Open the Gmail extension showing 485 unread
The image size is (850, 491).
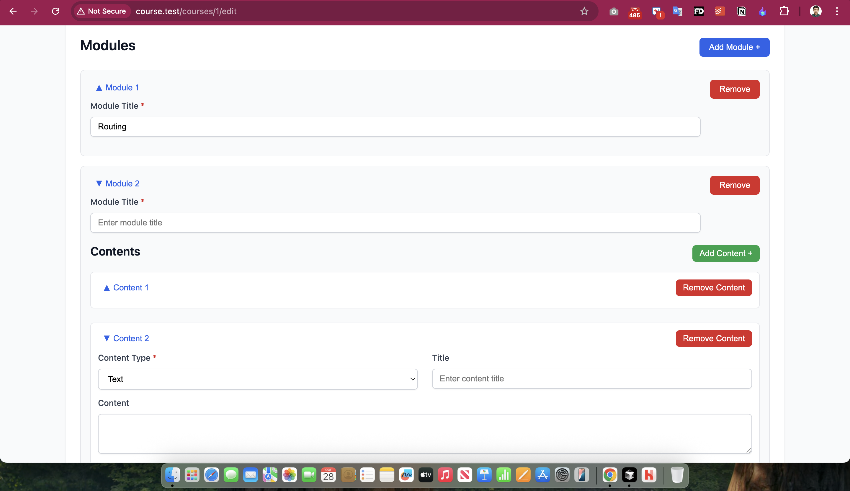[x=634, y=11]
